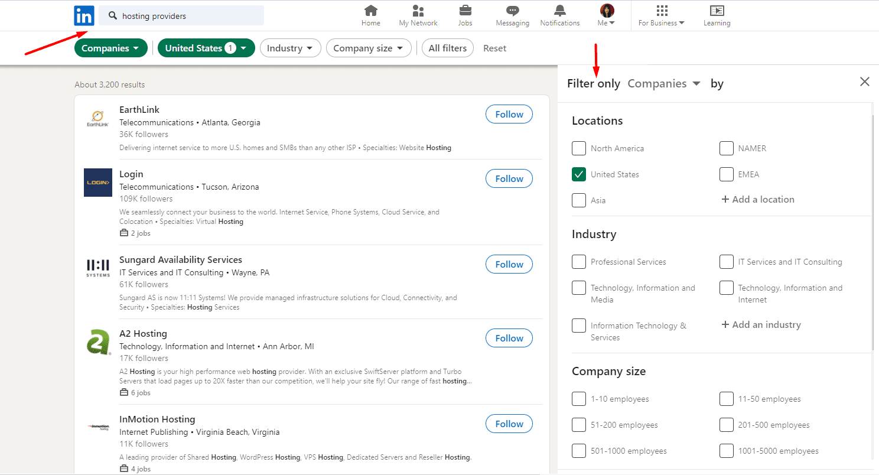Open A2 Hosting's 6 jobs link
The height and width of the screenshot is (475, 879).
coord(135,393)
